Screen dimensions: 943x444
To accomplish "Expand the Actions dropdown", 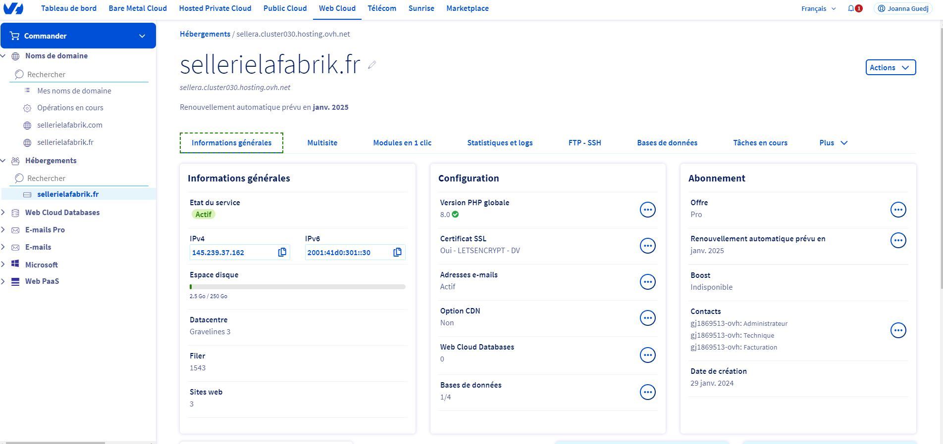I will tap(890, 68).
